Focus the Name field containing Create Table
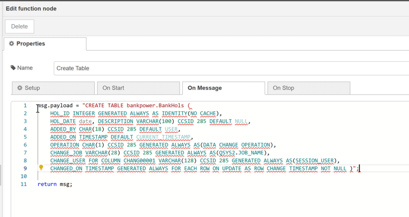 pyautogui.click(x=231, y=68)
